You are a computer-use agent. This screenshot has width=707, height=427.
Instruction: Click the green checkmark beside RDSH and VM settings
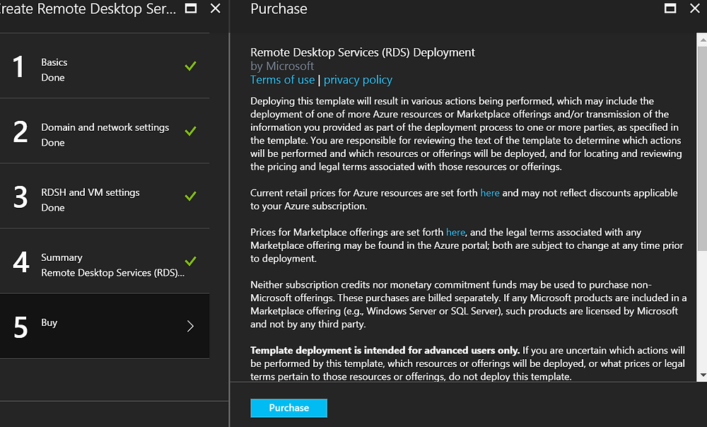coord(190,196)
